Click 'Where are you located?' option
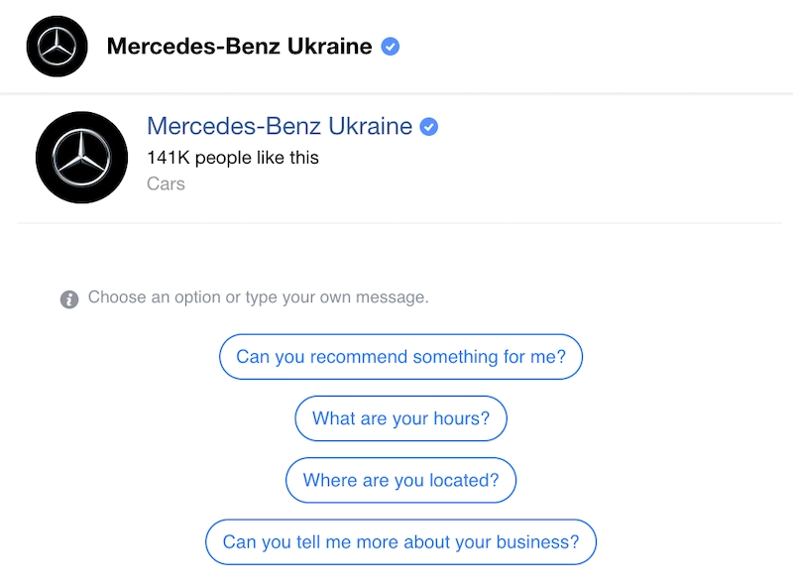This screenshot has width=793, height=586. (x=400, y=480)
